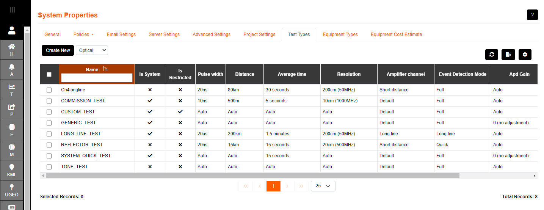Viewport: 544px width, 210px height.
Task: Open the alerts bell sidebar icon
Action: pyautogui.click(x=12, y=70)
